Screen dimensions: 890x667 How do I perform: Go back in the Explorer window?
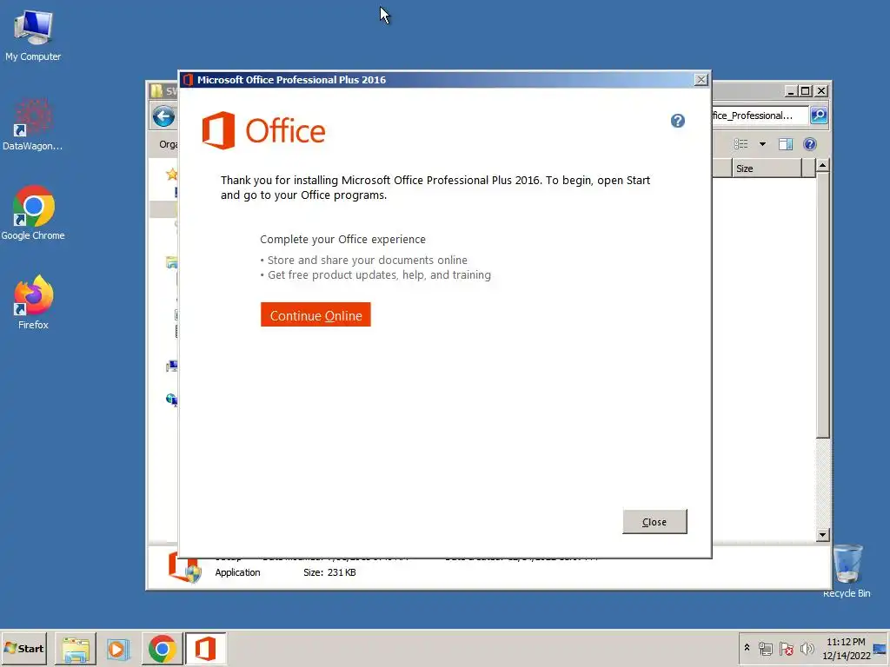pos(164,117)
